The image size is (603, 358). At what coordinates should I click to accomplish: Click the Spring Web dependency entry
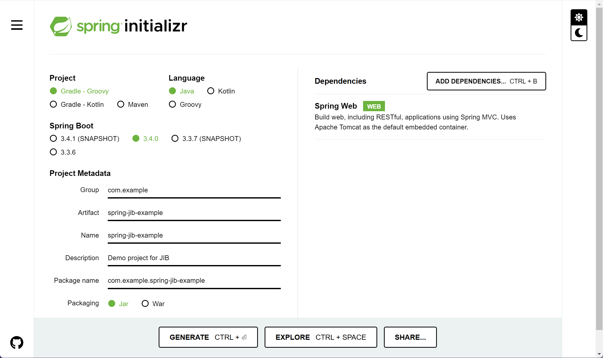[430, 117]
